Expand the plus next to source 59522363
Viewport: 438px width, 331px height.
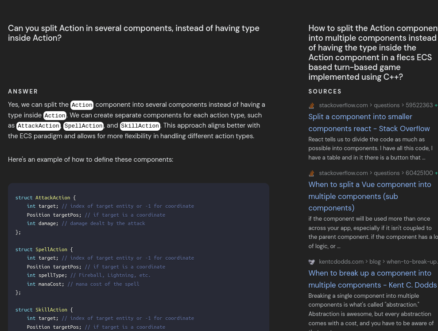[x=436, y=105]
